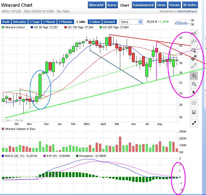
Task: Click the 36,66 € price value
Action: [152, 22]
